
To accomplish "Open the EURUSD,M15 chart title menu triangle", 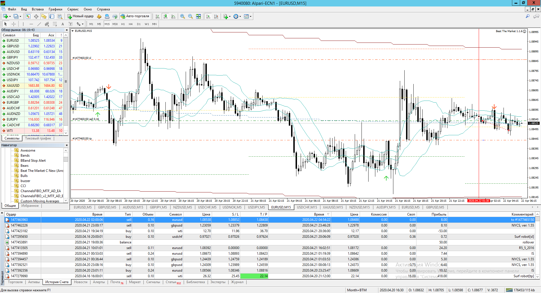I will pos(73,31).
